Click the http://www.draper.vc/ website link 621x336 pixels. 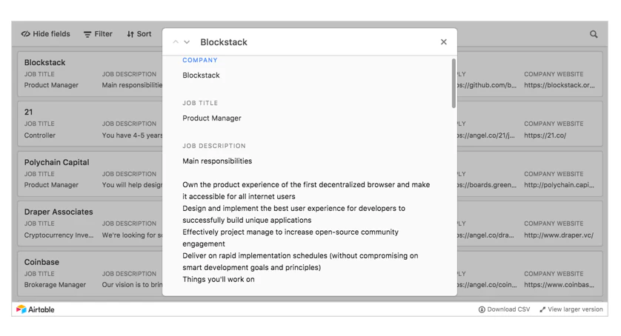point(559,235)
